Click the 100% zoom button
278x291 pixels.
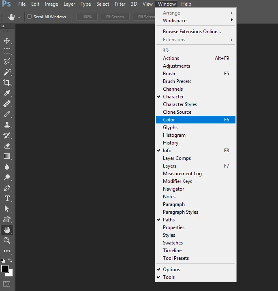[x=87, y=17]
